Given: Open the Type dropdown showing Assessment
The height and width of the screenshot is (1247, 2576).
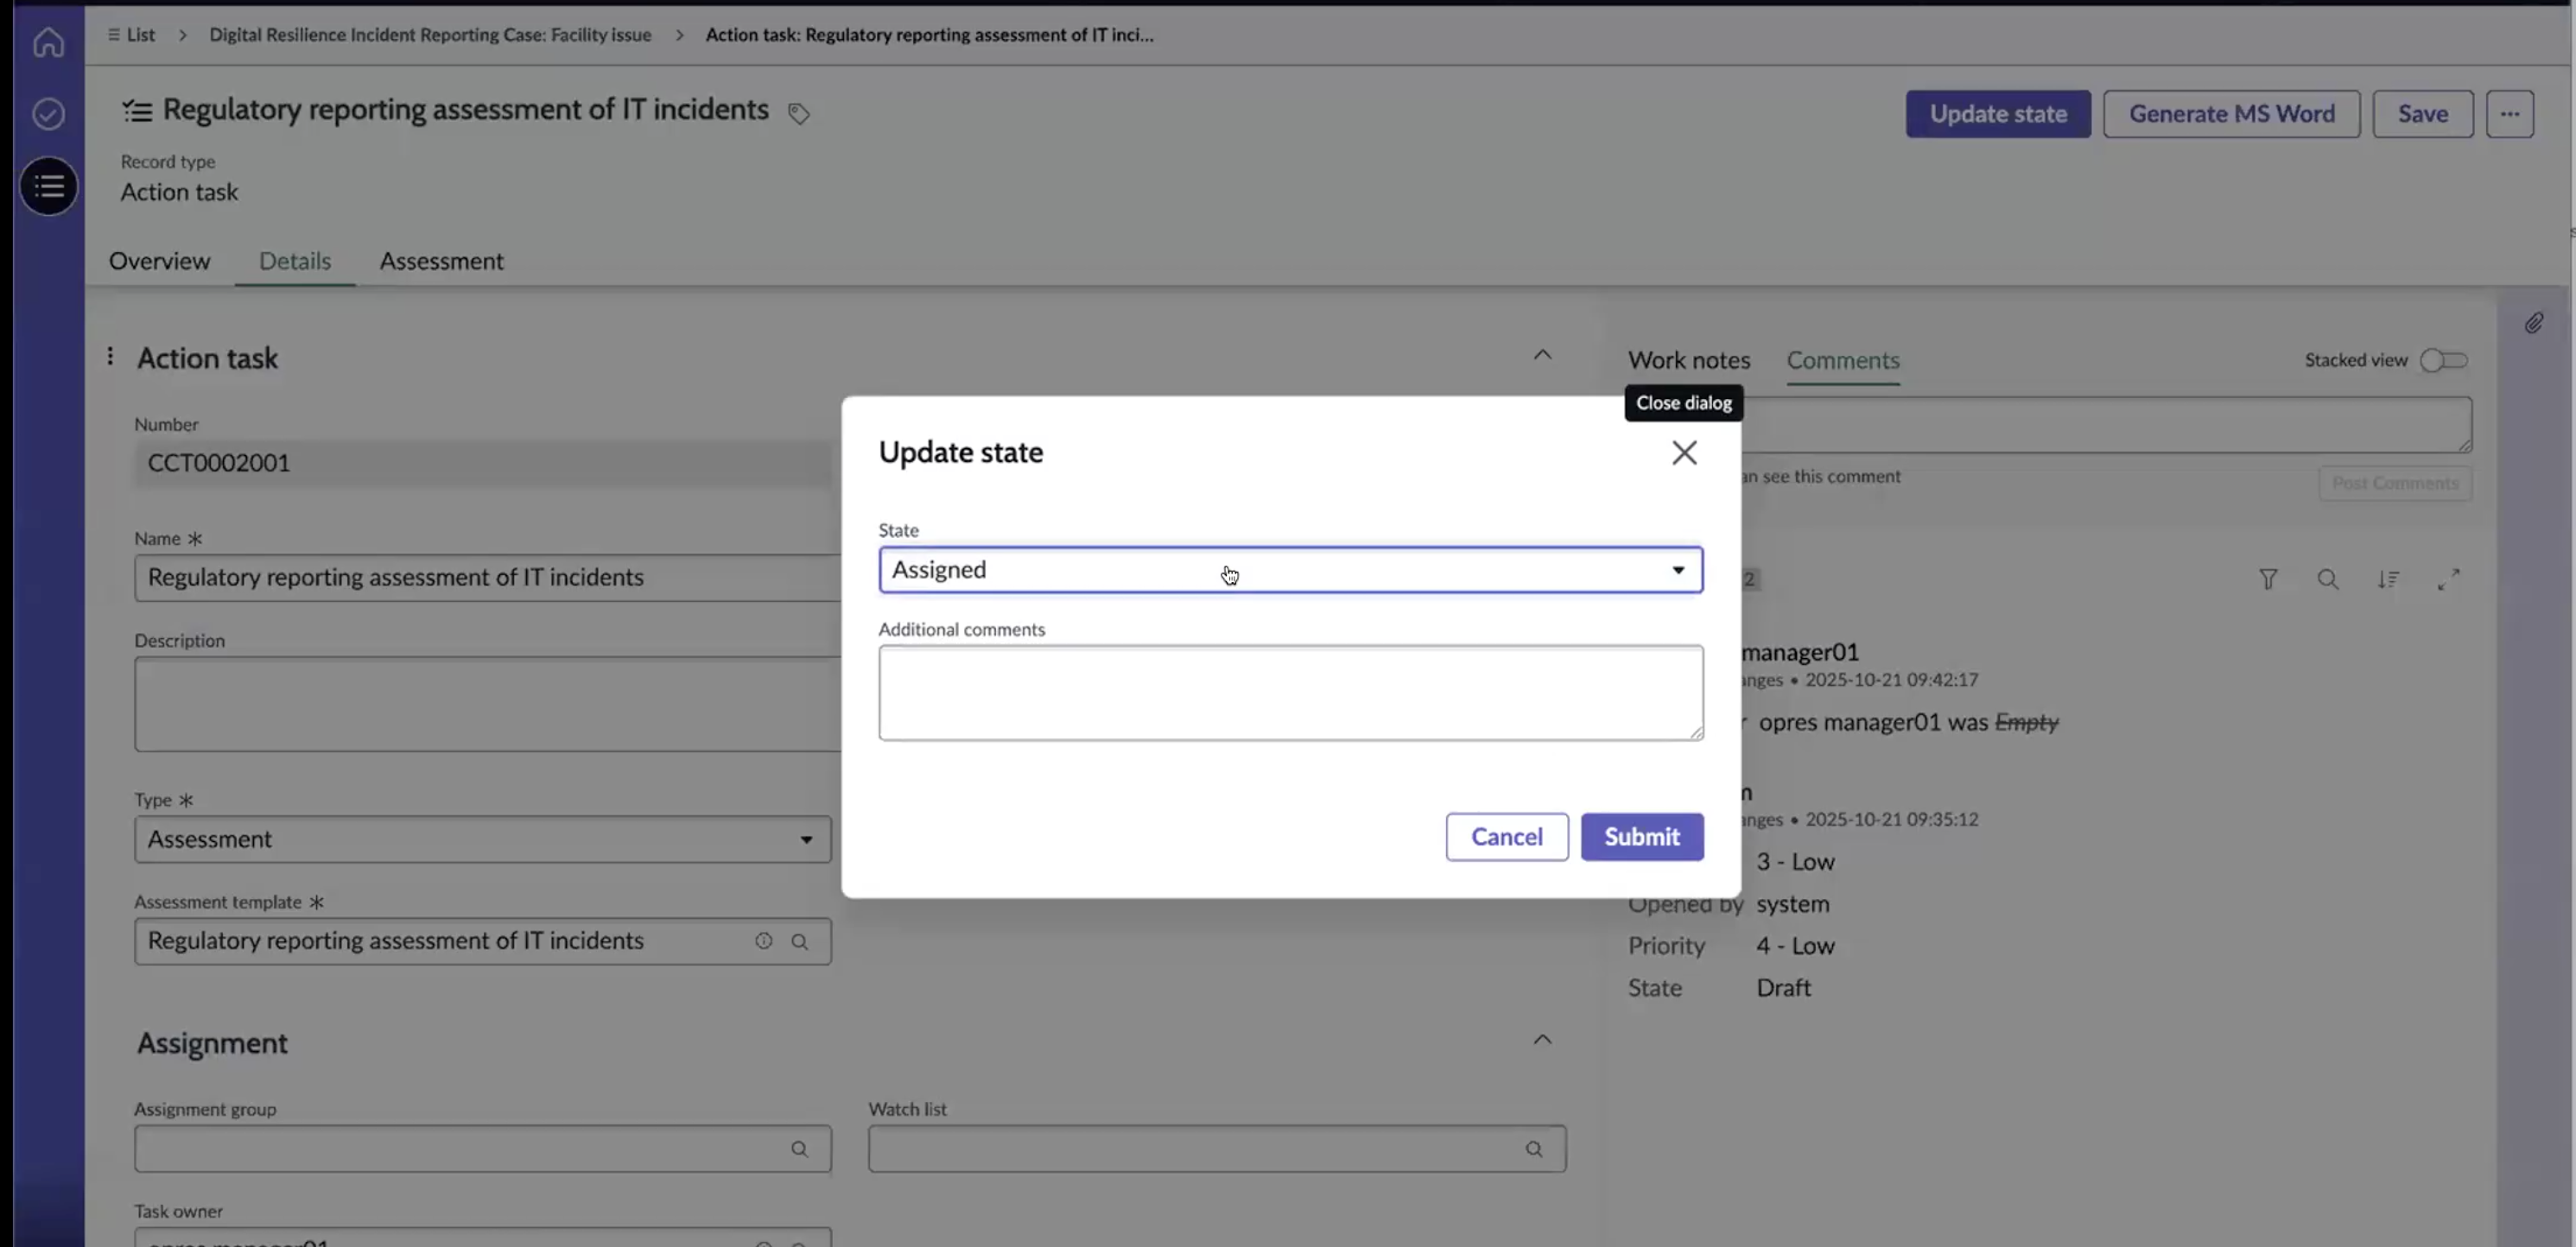Looking at the screenshot, I should [x=483, y=839].
